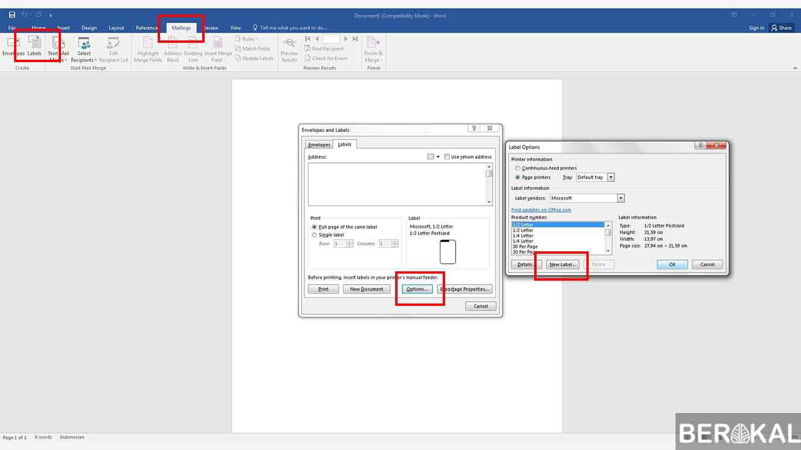Click Update Labels icon
Viewport: 801px width, 450px height.
point(254,58)
